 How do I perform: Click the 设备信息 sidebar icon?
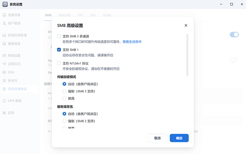[4, 15]
